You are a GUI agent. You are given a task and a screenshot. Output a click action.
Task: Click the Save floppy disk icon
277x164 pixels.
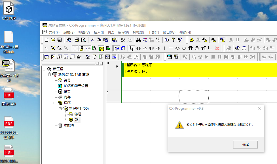click(x=60, y=40)
